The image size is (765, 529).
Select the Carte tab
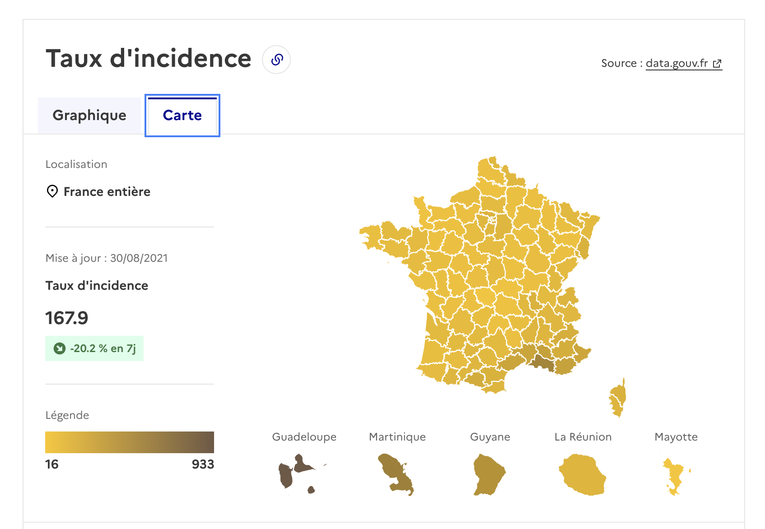coord(182,116)
